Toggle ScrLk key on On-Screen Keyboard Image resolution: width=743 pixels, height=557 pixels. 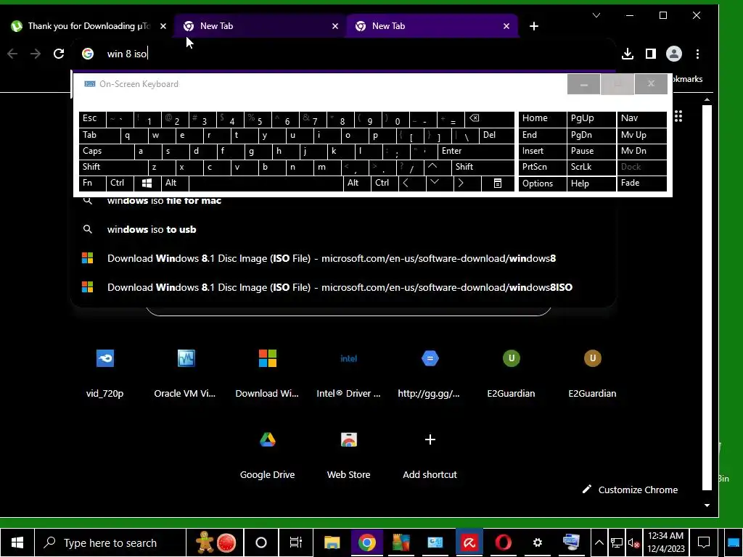tap(591, 168)
